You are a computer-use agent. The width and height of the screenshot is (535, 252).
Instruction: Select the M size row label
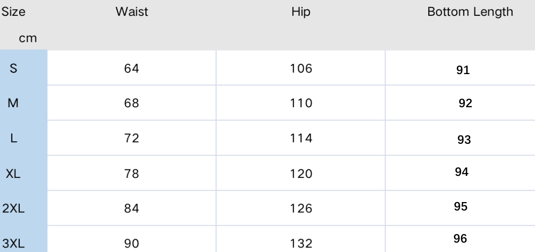[13, 103]
